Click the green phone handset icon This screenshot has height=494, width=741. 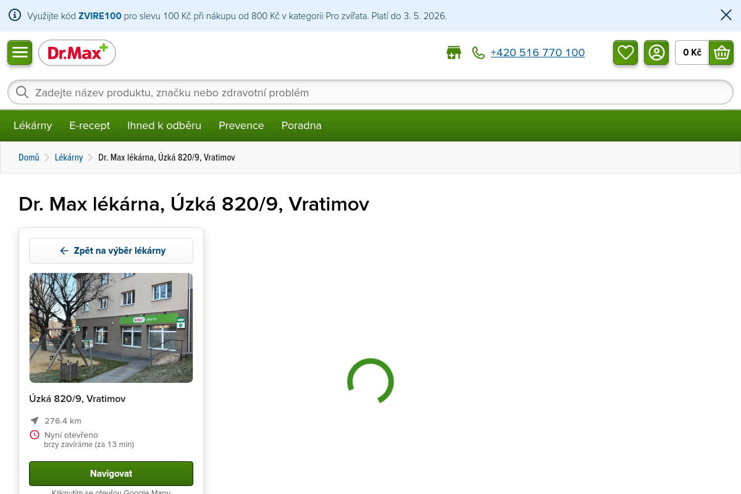[479, 52]
